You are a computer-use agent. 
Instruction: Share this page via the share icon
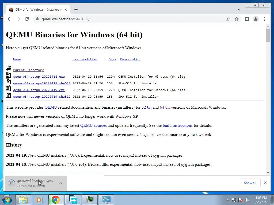click(228, 19)
